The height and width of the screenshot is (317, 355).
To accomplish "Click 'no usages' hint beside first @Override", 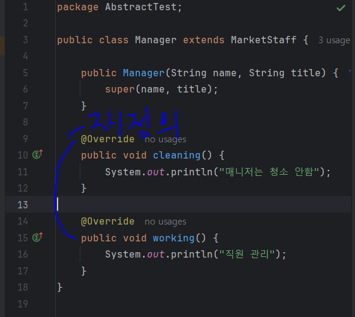I will [x=166, y=139].
